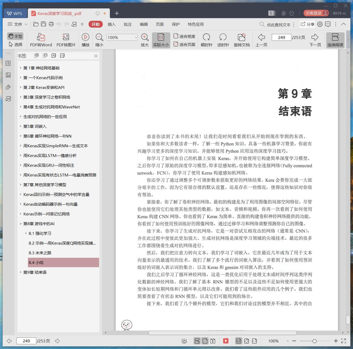Viewport: 353px width, 349px height.
Task: Click the 分享 share button
Action: pyautogui.click(x=307, y=24)
